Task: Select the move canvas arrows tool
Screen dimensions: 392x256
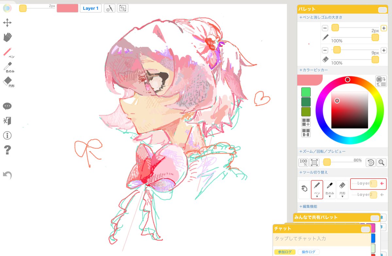Action: (7, 23)
